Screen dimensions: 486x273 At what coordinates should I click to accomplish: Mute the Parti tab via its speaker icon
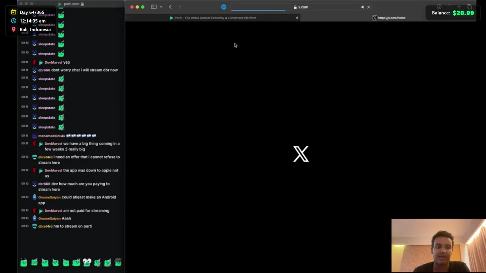point(297,18)
